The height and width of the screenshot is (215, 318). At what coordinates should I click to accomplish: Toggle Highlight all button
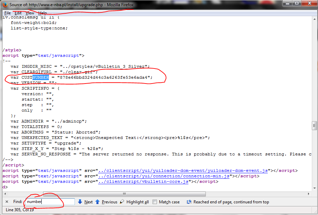(x=137, y=202)
